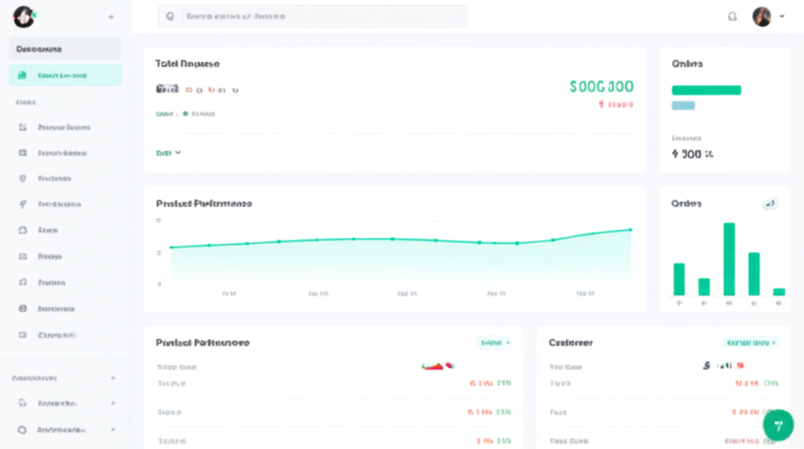804x449 pixels.
Task: Click the user avatar photo at top right
Action: point(761,16)
